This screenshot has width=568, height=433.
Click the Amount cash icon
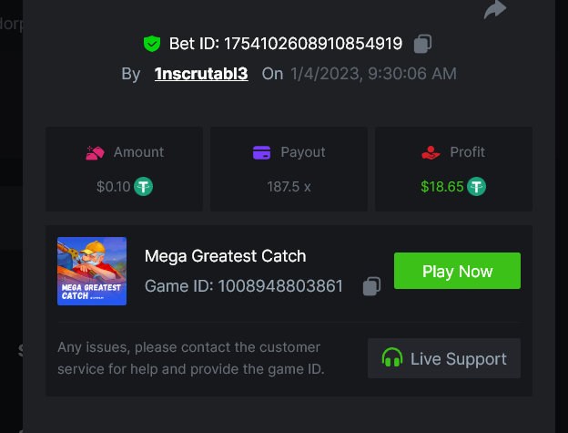pyautogui.click(x=96, y=152)
